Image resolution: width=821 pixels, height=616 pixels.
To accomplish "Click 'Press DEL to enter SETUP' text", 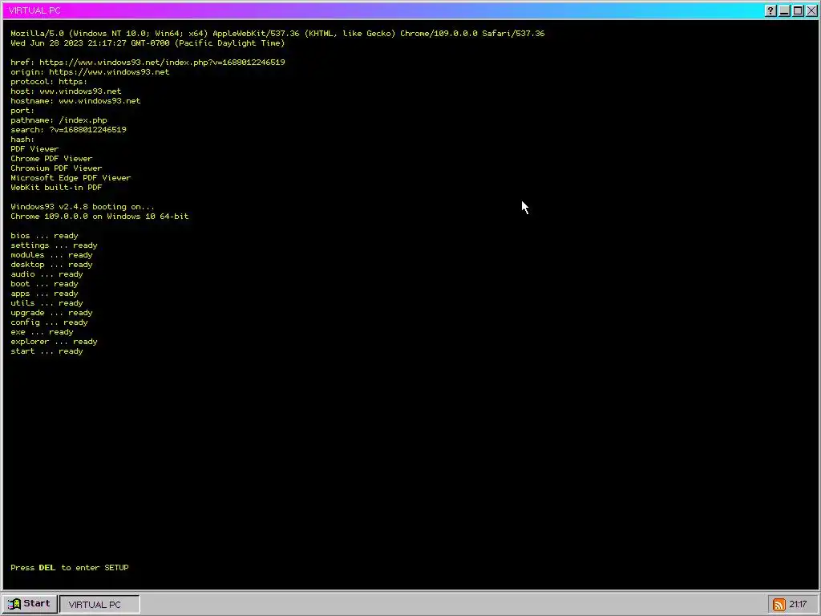I will click(70, 567).
